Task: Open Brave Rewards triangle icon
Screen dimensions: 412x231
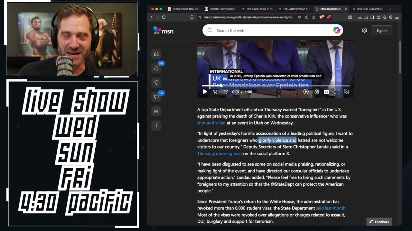Action: (x=329, y=17)
